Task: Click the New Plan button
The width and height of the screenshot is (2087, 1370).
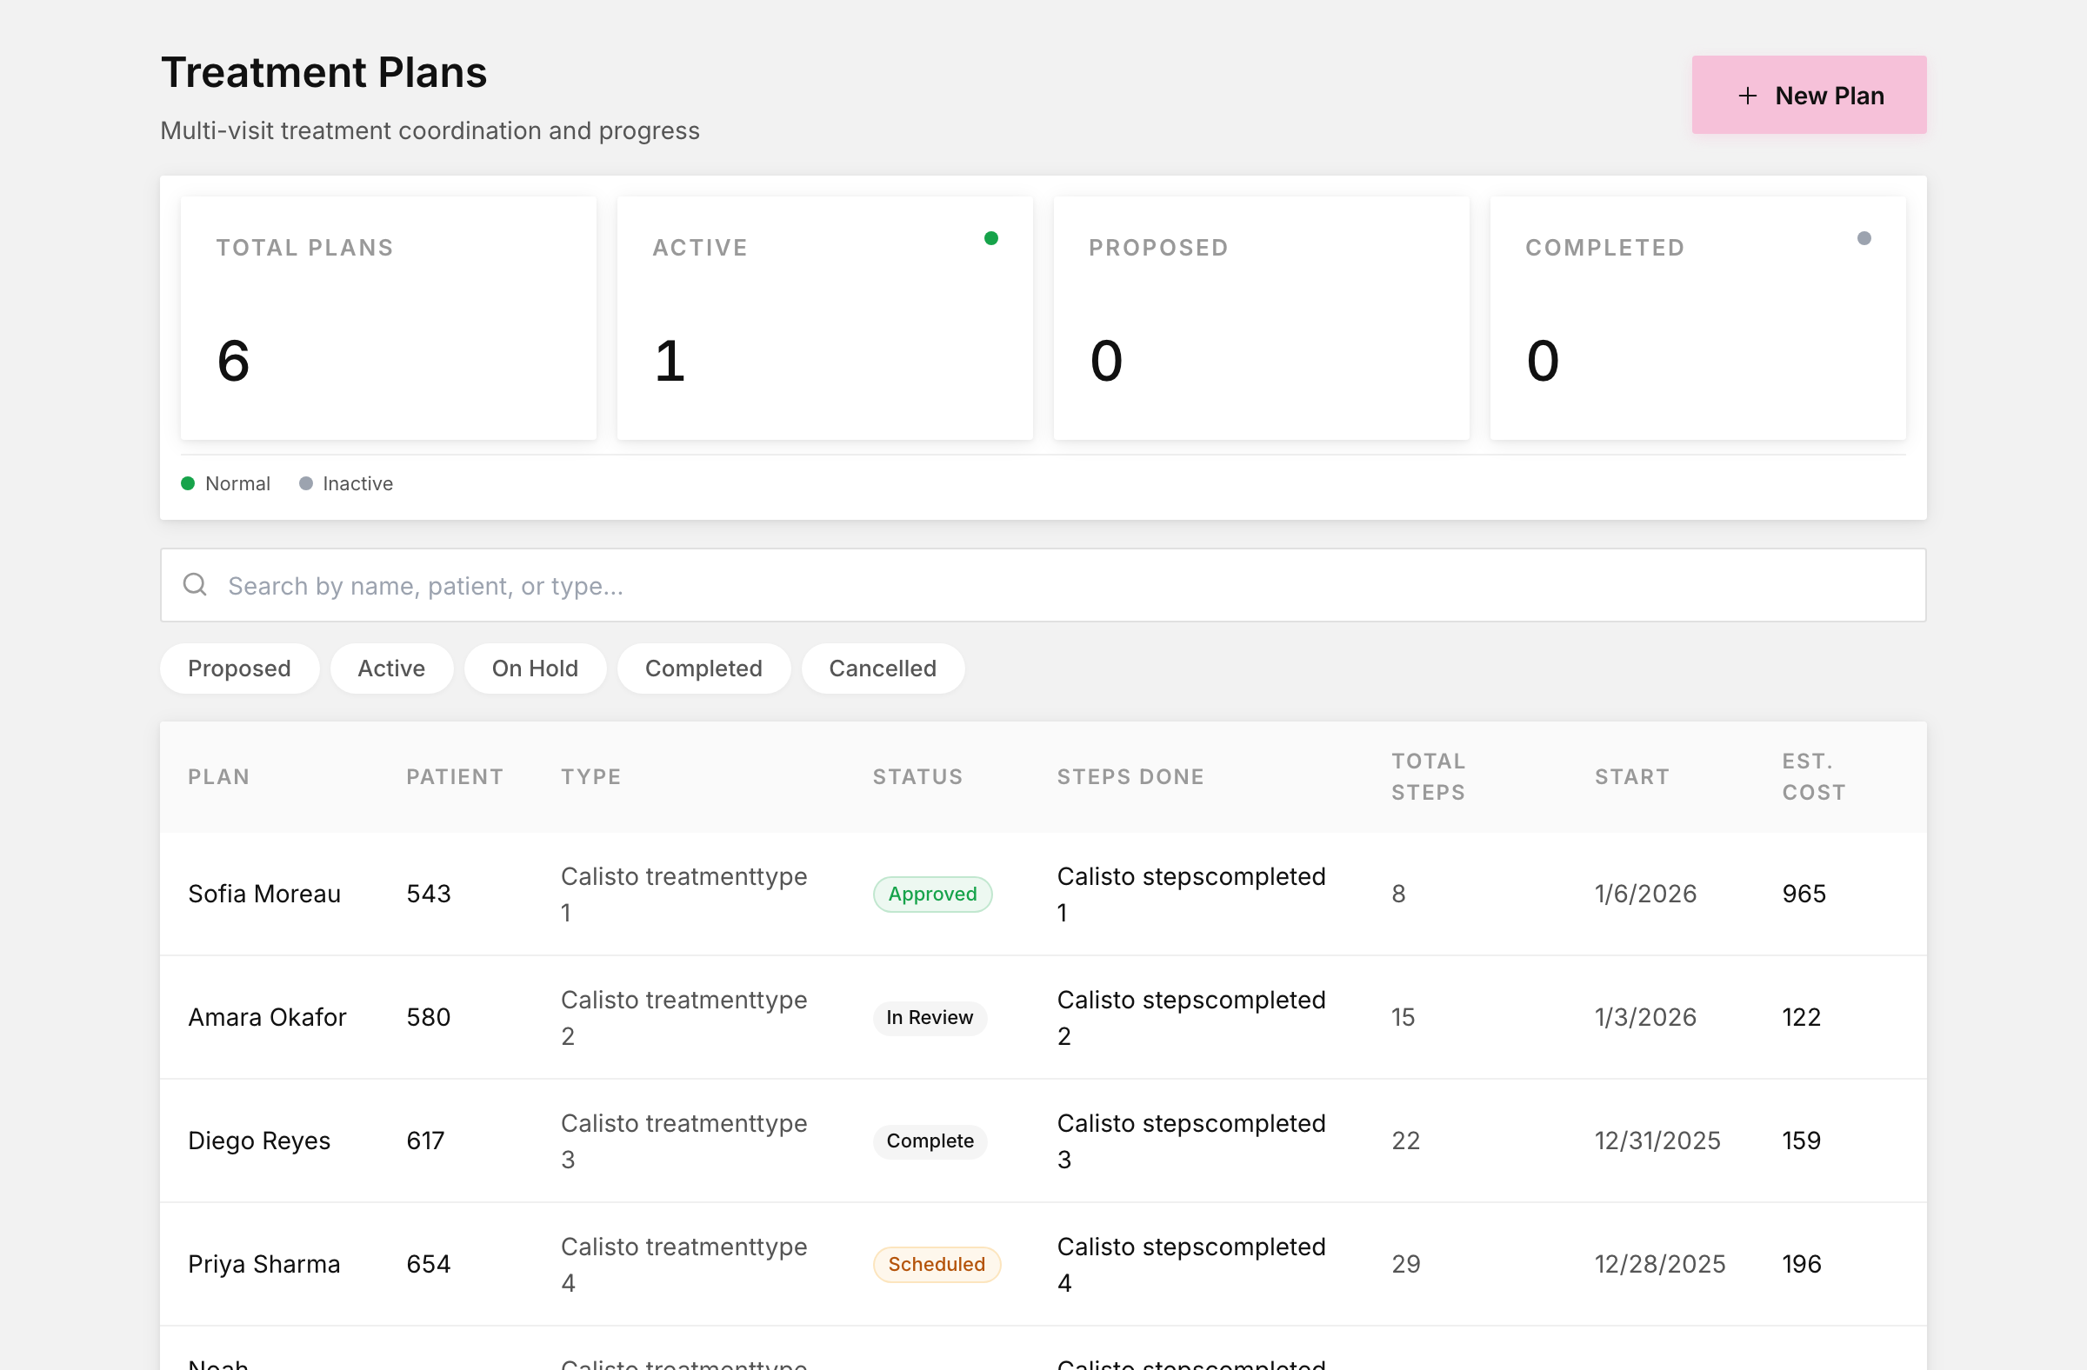Action: (1808, 95)
